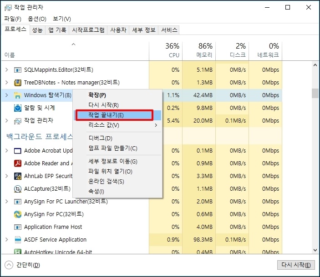Sort by the CPU column header
This screenshot has height=277, width=320.
pyautogui.click(x=166, y=51)
